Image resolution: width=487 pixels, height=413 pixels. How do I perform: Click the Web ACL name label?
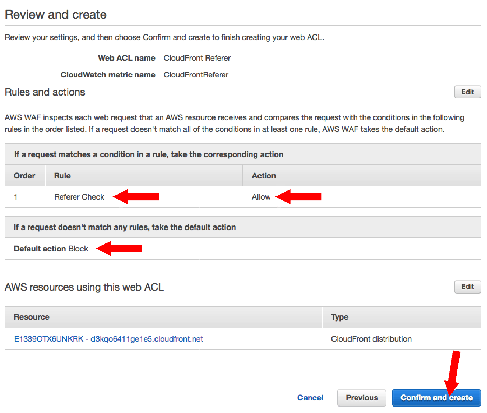(126, 58)
